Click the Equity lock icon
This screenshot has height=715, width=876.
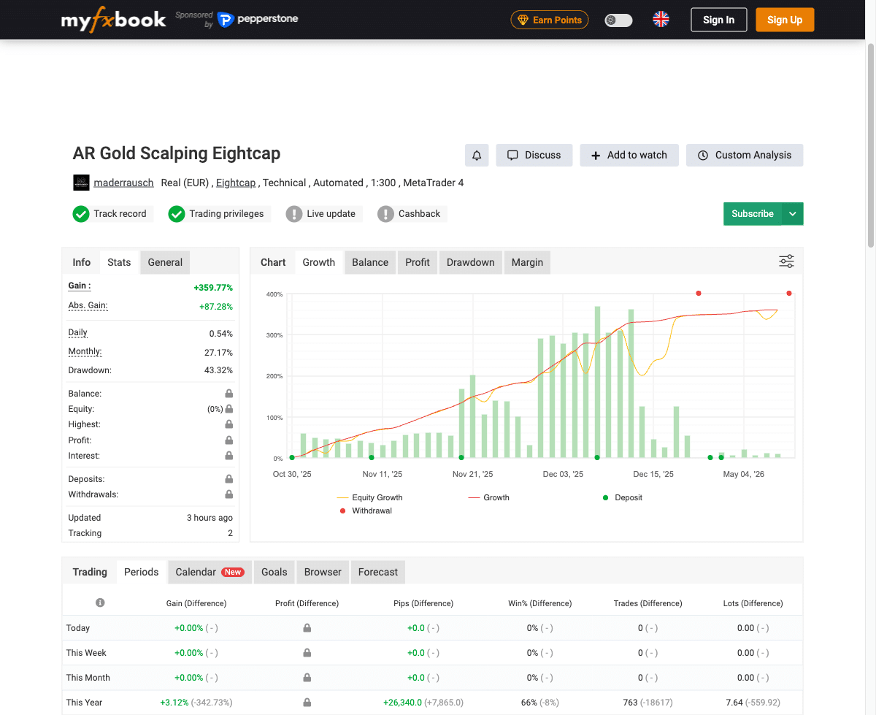tap(229, 409)
